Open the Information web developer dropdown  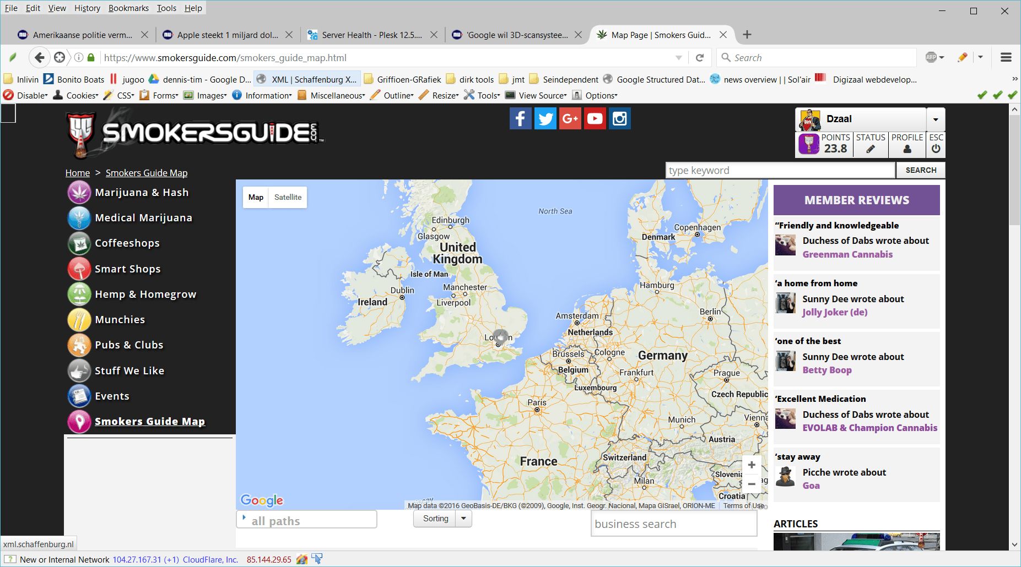click(x=262, y=95)
